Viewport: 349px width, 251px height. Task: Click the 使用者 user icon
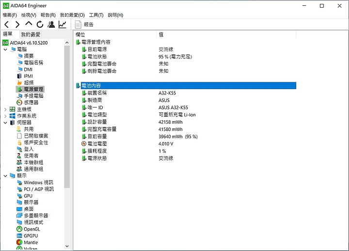[x=19, y=156]
